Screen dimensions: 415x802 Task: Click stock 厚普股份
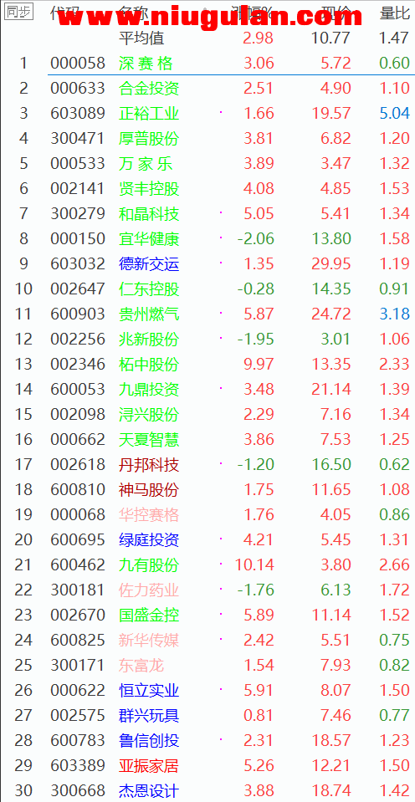tap(149, 138)
